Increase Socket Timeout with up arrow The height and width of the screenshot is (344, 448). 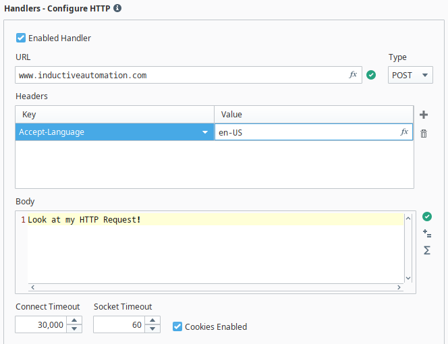point(152,320)
